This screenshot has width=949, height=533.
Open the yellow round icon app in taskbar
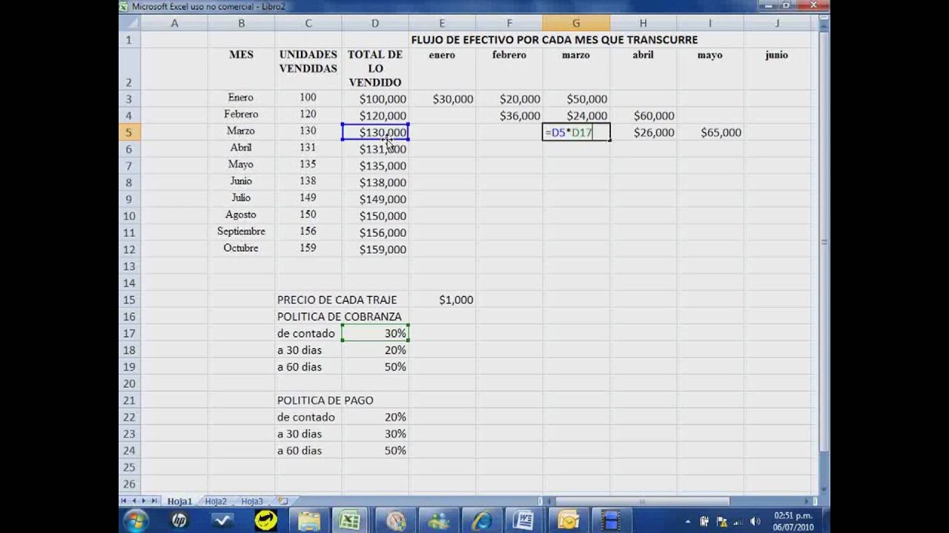coord(265,521)
